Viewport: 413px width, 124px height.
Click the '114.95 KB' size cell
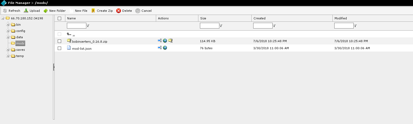(x=208, y=41)
